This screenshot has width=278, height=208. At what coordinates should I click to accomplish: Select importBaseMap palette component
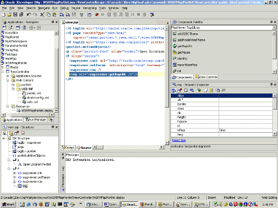click(187, 65)
